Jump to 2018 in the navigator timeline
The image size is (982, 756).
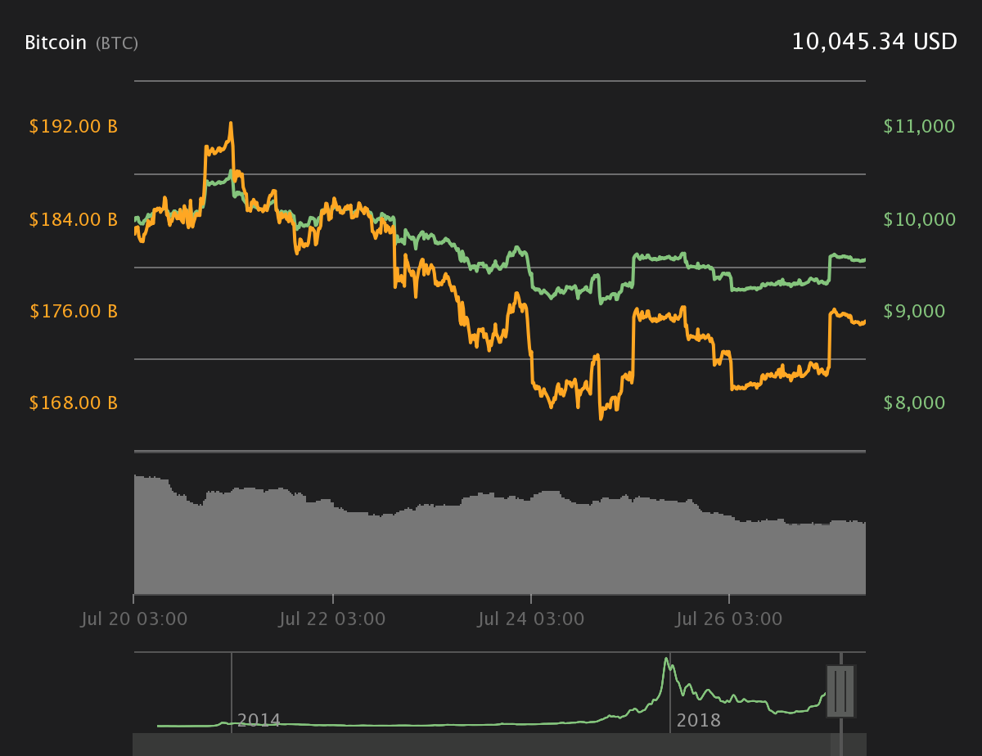click(699, 720)
